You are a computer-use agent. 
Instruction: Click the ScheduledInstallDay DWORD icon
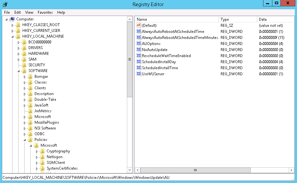point(139,62)
